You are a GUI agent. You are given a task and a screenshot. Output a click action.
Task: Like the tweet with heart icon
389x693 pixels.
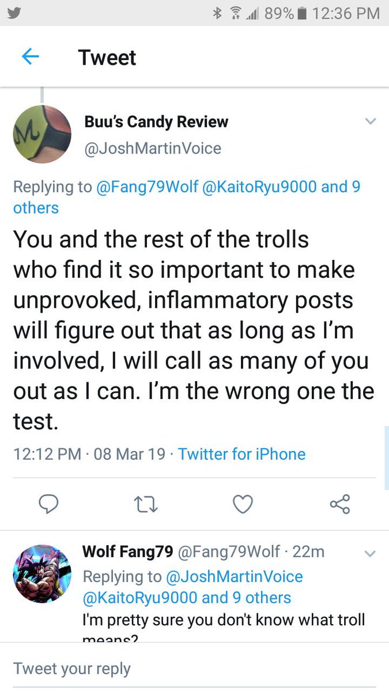(x=243, y=504)
